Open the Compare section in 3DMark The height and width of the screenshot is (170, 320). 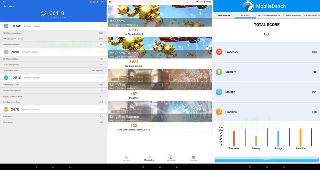(193, 158)
